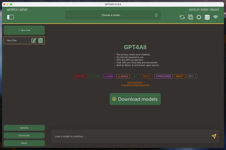Click the send message arrow icon
Image resolution: width=226 pixels, height=150 pixels.
click(x=214, y=136)
